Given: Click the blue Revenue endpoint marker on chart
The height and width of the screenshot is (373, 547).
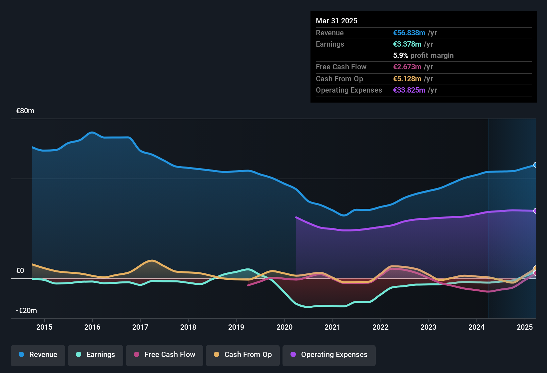Looking at the screenshot, I should pos(536,165).
